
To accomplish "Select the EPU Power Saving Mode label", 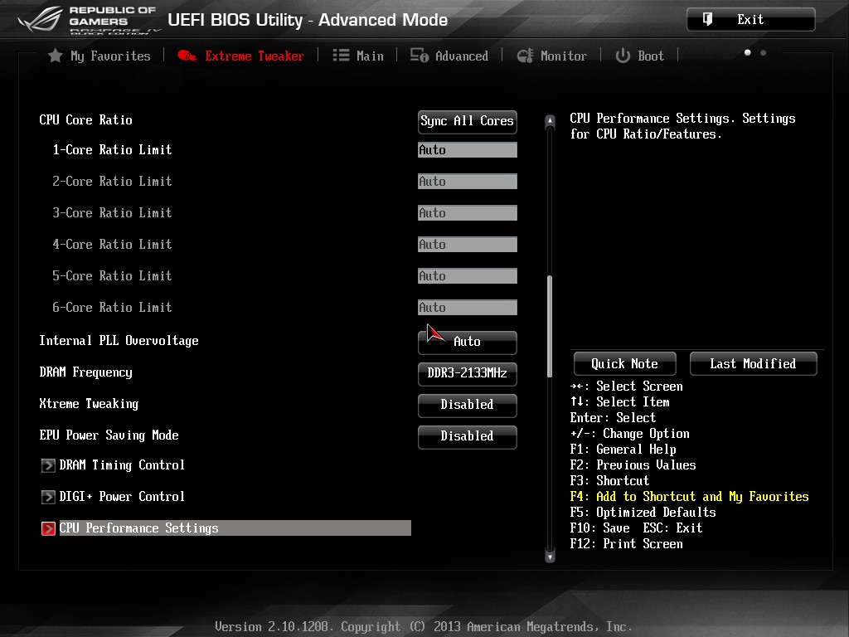I will click(x=109, y=435).
